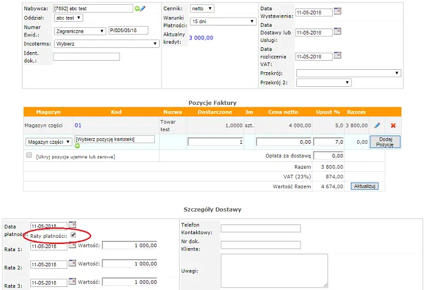Open calendar for Data rozliczenia VAT
425x290 pixels.
(338, 56)
